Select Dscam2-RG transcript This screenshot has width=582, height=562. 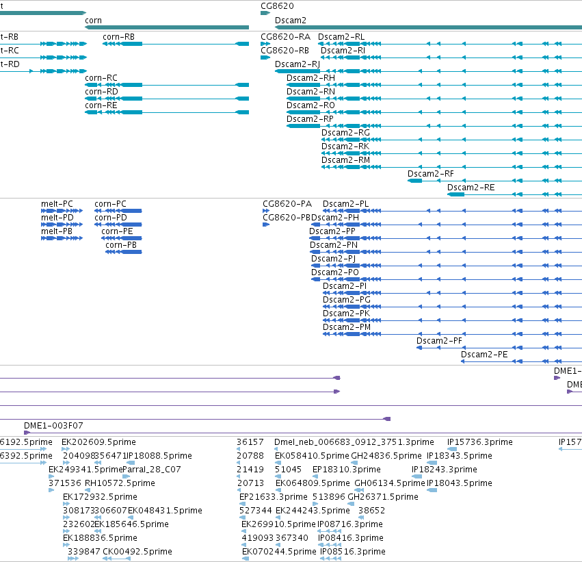(x=345, y=133)
